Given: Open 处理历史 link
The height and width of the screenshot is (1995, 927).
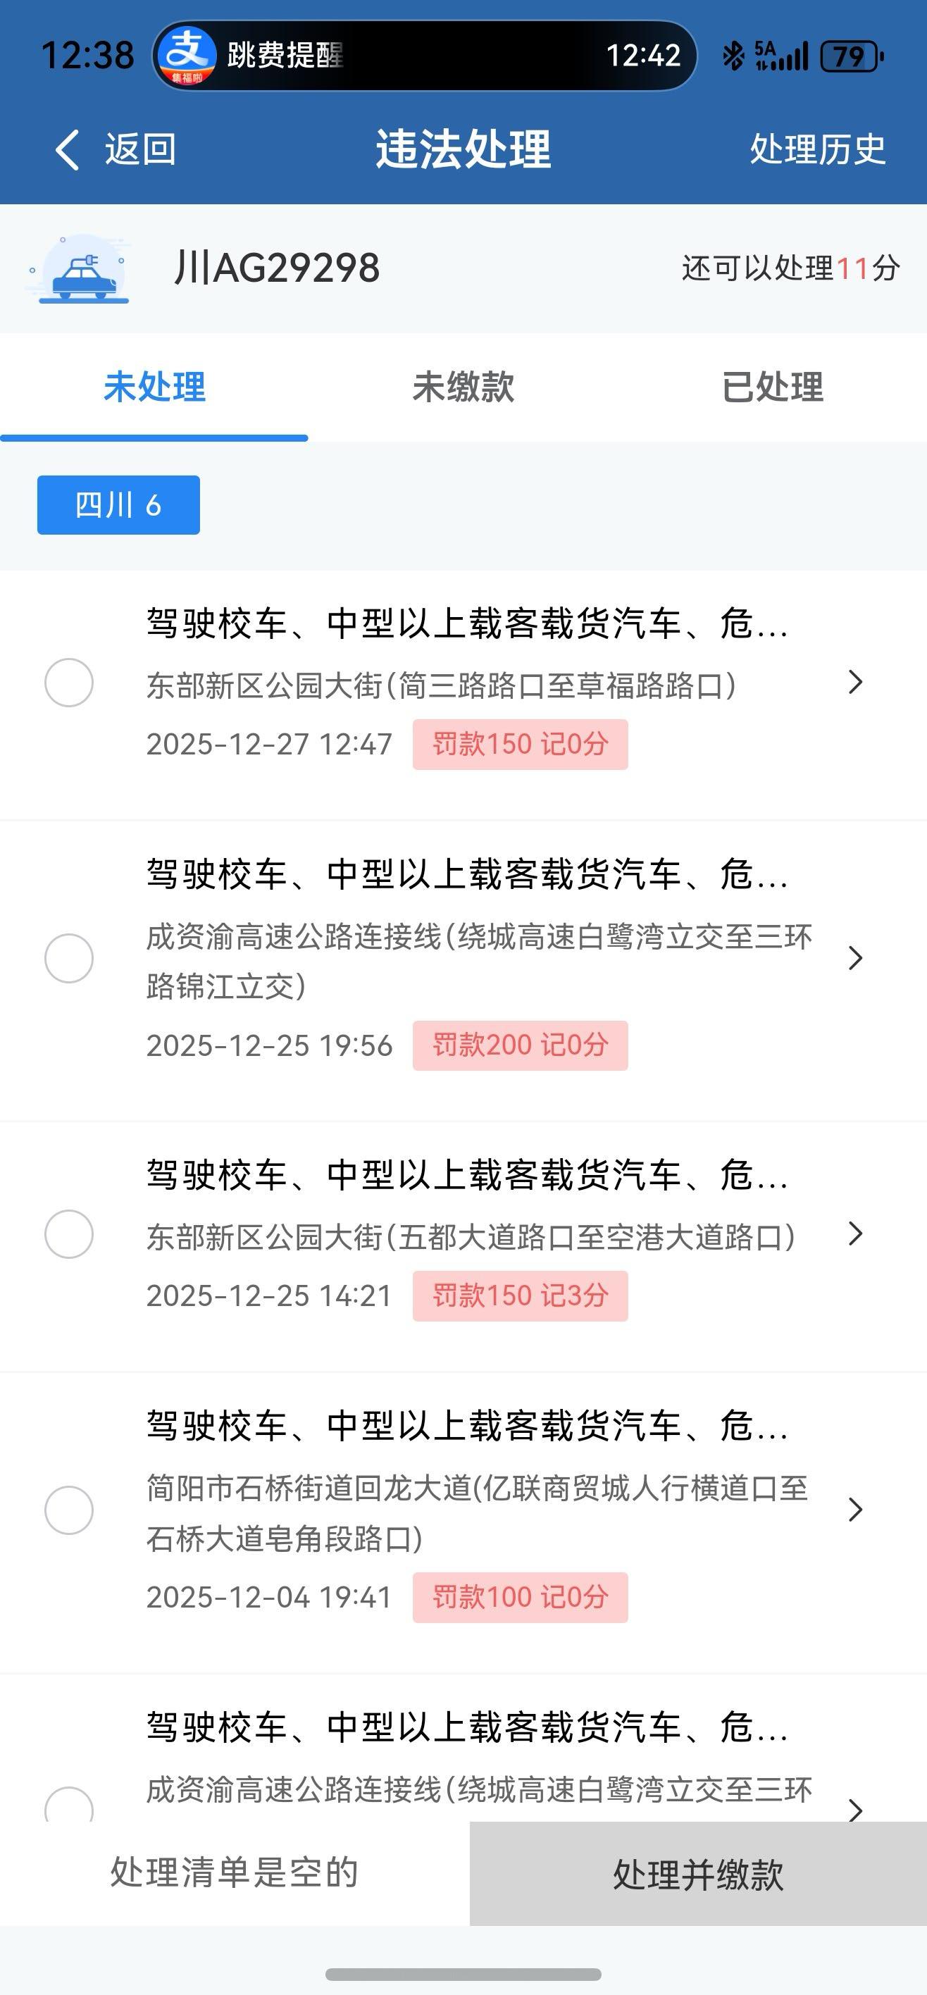Looking at the screenshot, I should (x=817, y=149).
